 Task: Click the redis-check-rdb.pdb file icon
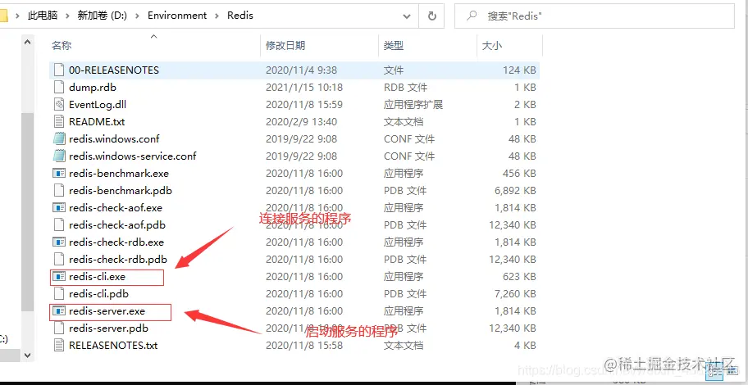(x=59, y=259)
